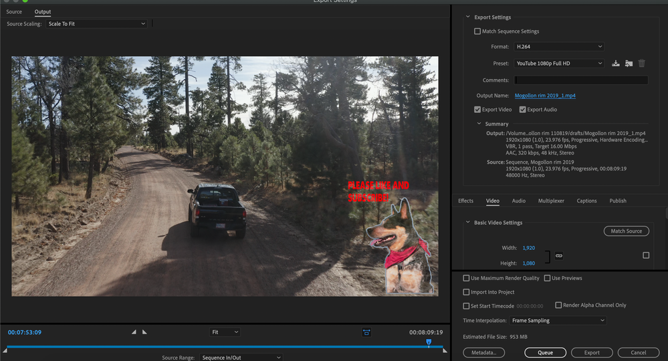Click the timeline out-point handle at right
668x361 pixels.
(445, 350)
